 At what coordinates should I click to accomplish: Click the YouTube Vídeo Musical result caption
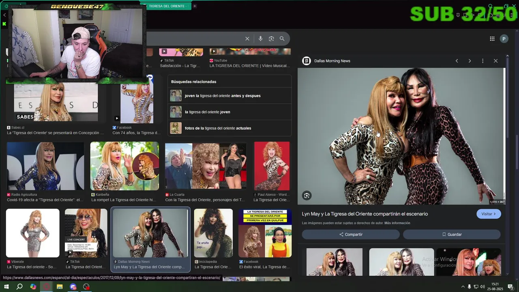pos(250,66)
